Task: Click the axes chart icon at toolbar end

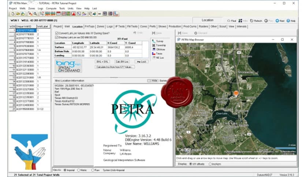Action: point(116,14)
